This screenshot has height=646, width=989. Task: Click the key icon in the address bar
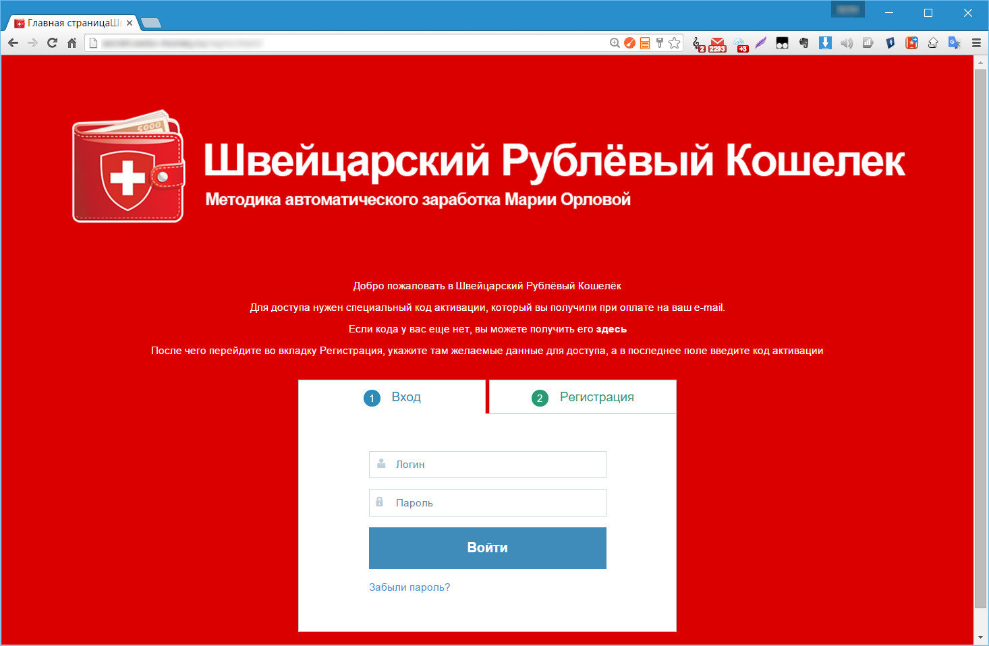[659, 43]
